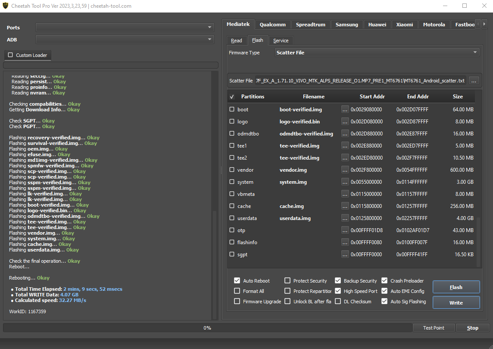Toggle select-all partitions header checkmark
Viewport: 493px width, 349px height.
point(232,97)
